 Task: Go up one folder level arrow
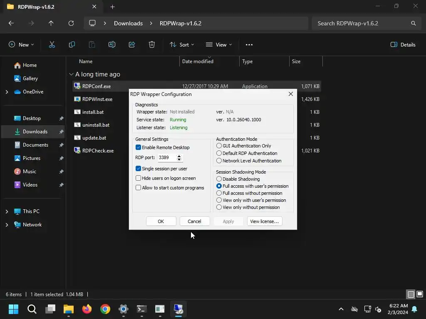[51, 23]
